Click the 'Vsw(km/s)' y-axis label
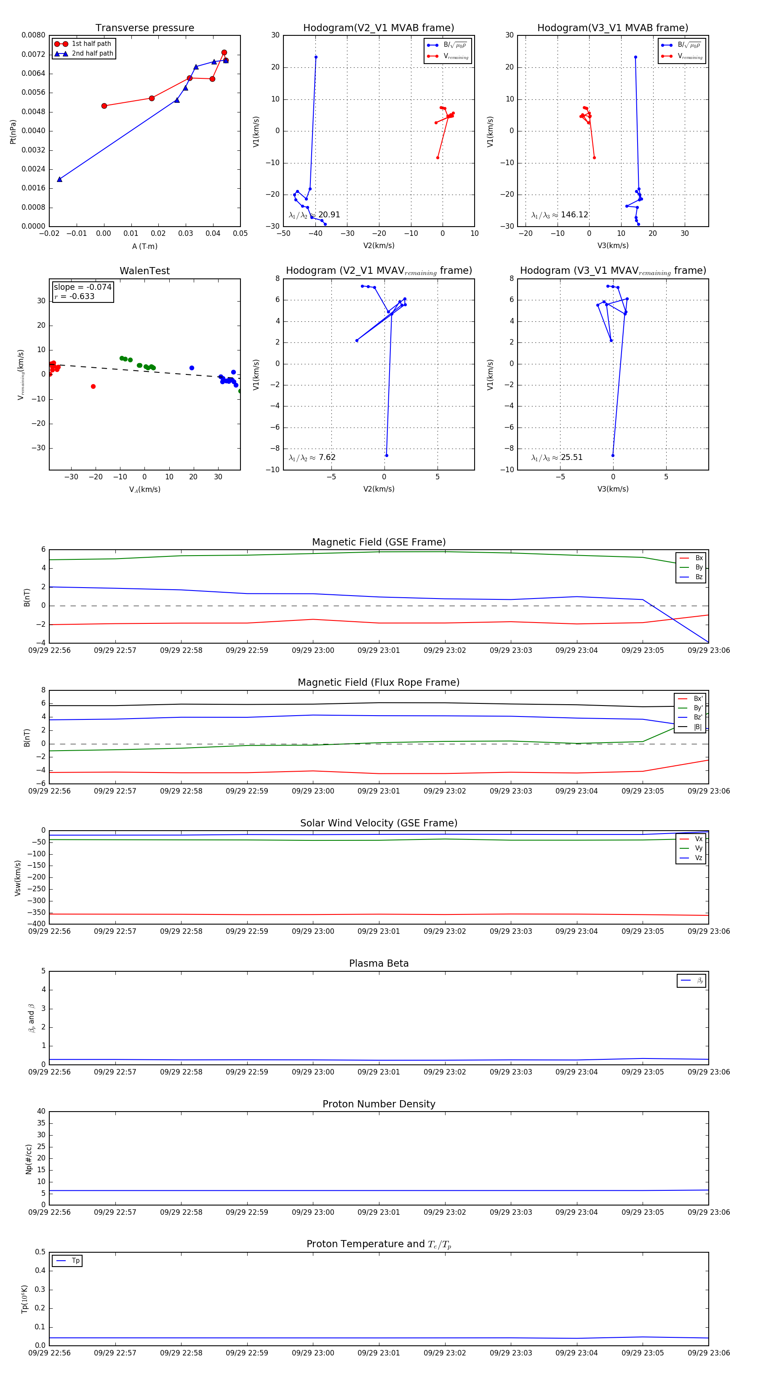The width and height of the screenshot is (758, 1390). (18, 878)
